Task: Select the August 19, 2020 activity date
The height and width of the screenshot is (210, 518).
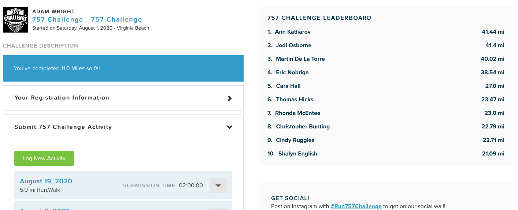Action: [46, 181]
